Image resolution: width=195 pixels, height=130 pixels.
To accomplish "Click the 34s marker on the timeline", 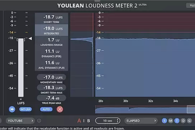I will (175, 101).
